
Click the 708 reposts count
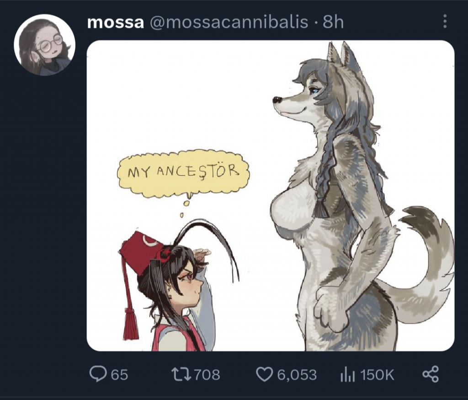click(207, 374)
